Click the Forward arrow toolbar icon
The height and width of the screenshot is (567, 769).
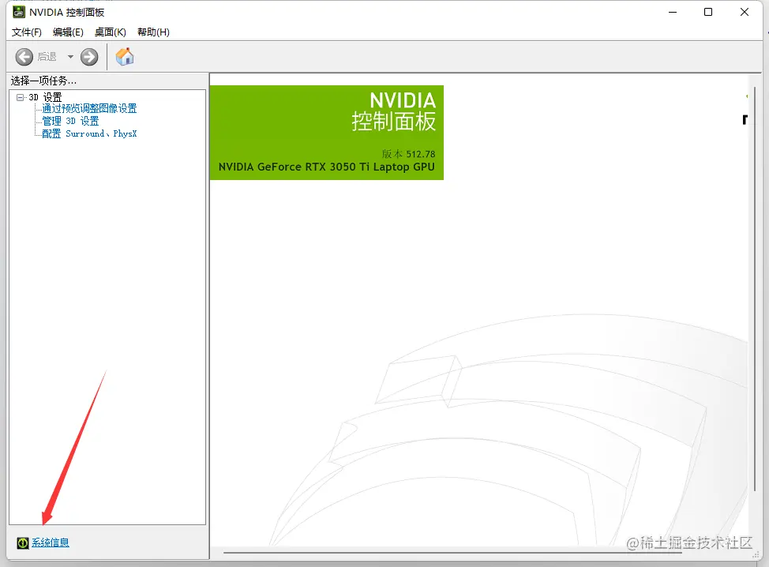tap(89, 57)
